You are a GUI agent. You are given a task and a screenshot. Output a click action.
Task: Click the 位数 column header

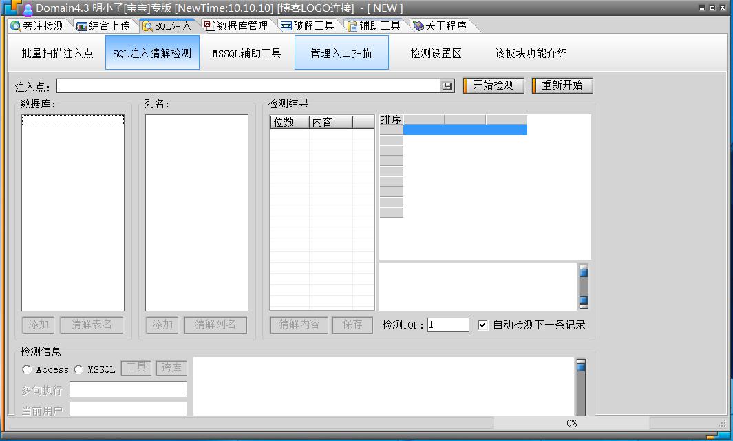coord(290,122)
